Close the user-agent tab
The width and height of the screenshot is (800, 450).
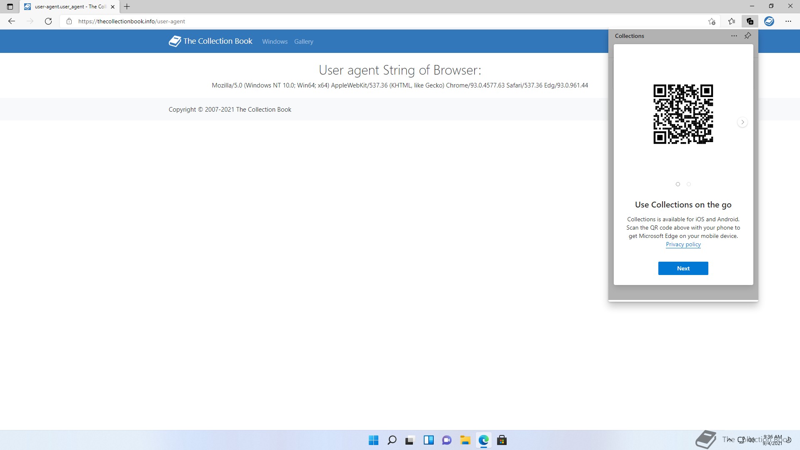tap(112, 7)
